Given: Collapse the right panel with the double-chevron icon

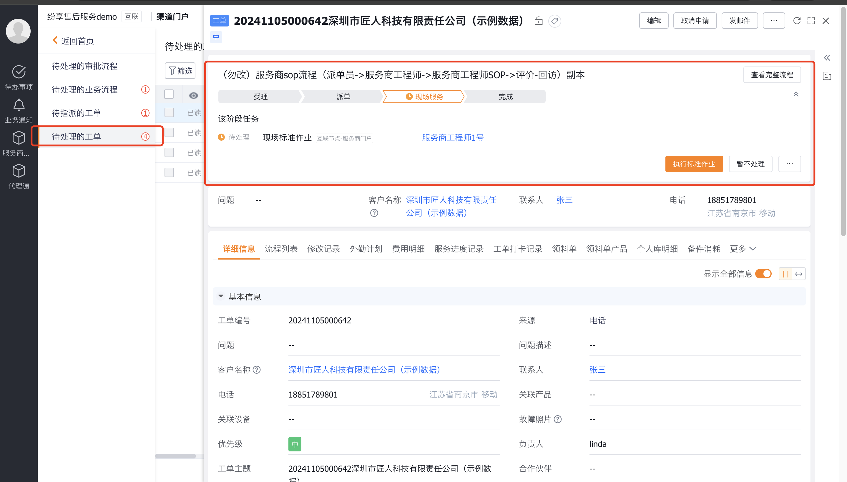Looking at the screenshot, I should point(827,58).
